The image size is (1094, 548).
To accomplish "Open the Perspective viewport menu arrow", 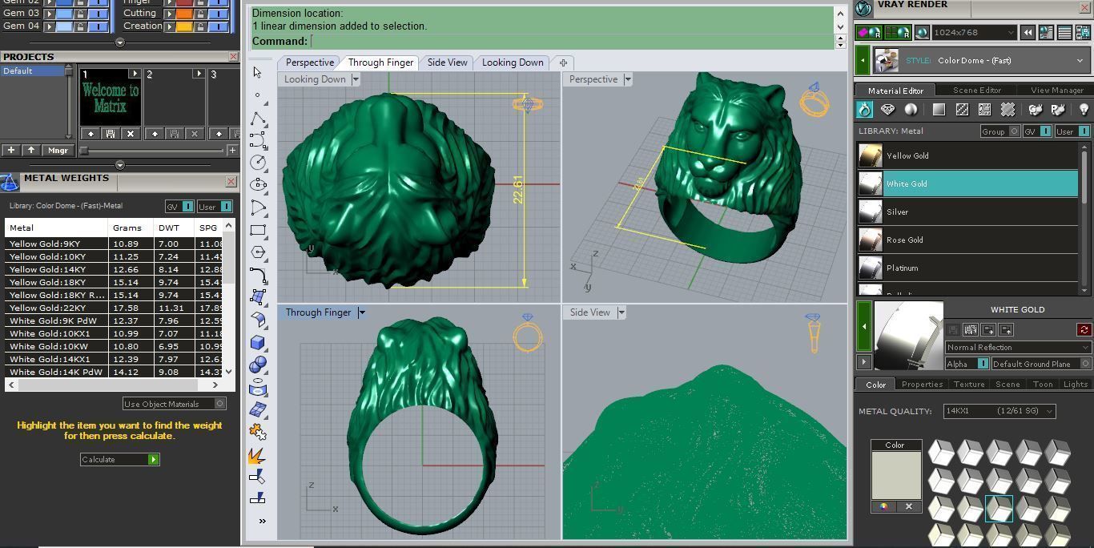I will point(628,79).
